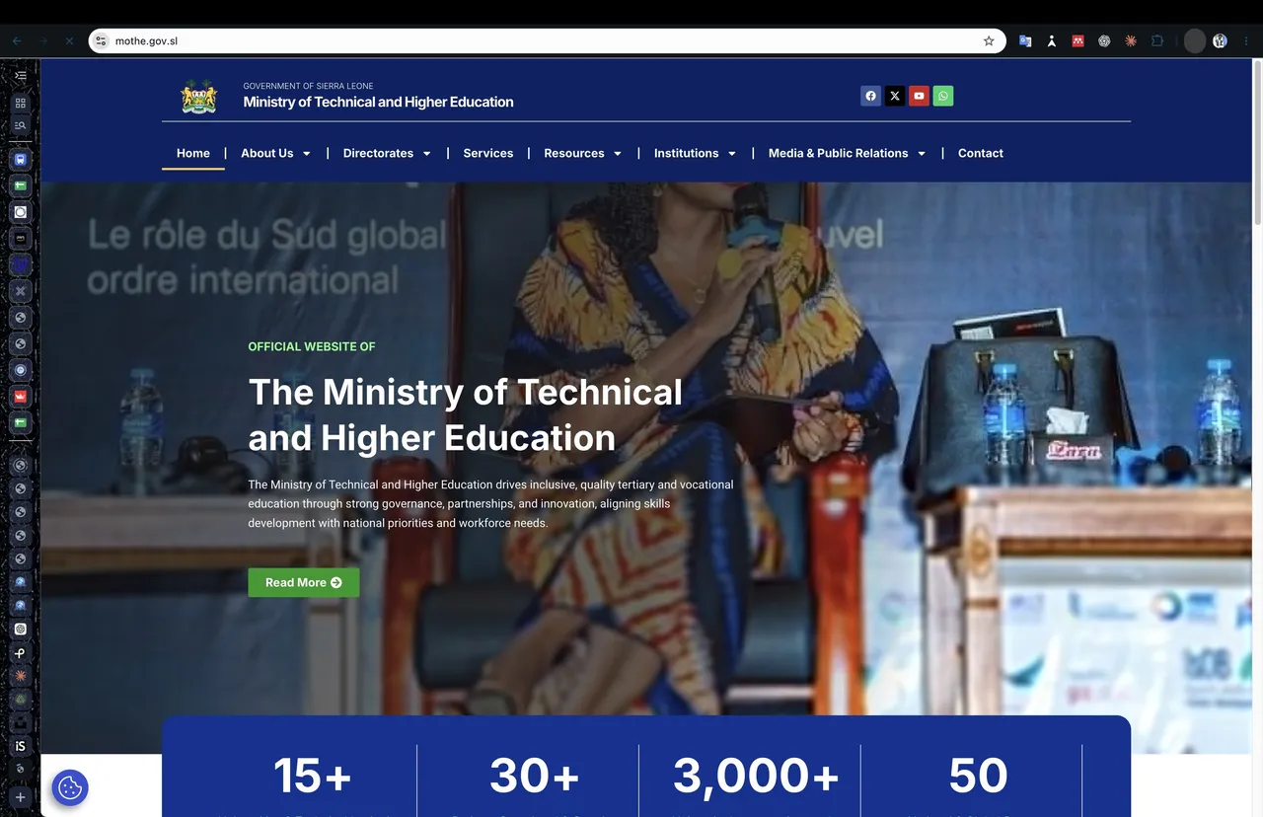Viewport: 1263px width, 817px height.
Task: Click the "3,000+" statistic
Action: 757,776
